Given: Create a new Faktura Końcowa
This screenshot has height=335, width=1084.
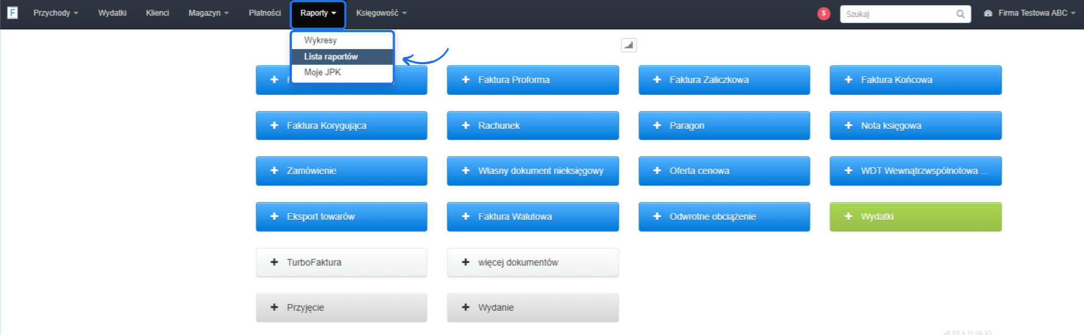Looking at the screenshot, I should (916, 80).
